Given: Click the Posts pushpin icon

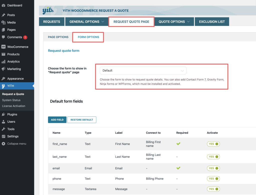Looking at the screenshot, I should point(3,15).
